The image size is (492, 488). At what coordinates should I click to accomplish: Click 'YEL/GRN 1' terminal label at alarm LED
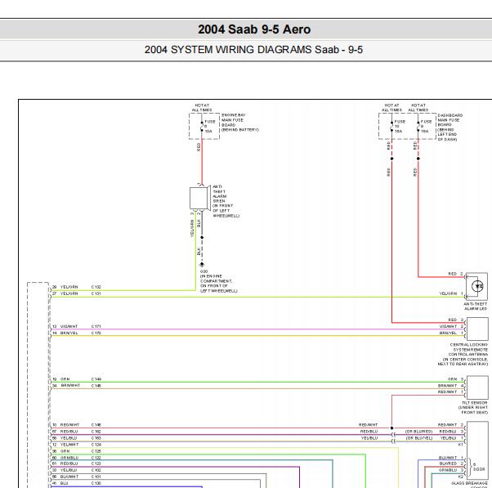click(x=451, y=293)
